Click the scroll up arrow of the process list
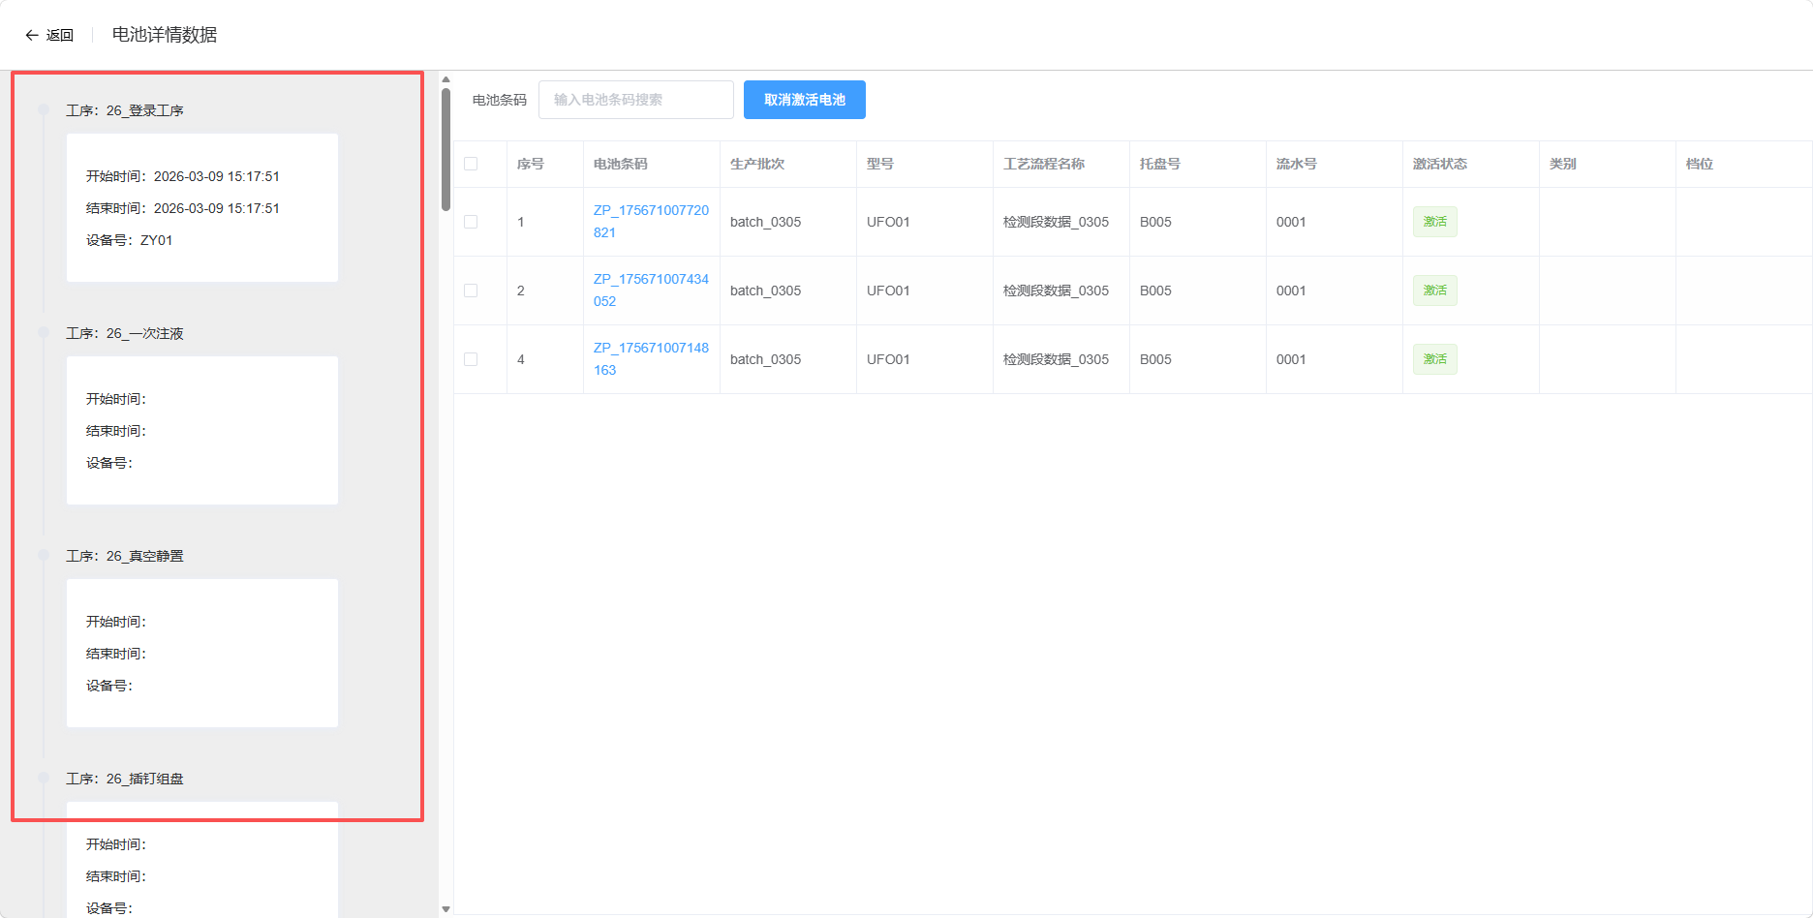The height and width of the screenshot is (918, 1813). [x=446, y=79]
